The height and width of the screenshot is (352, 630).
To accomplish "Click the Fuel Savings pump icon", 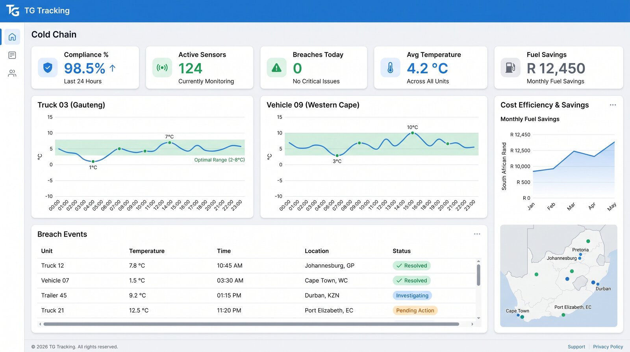I will click(x=510, y=68).
